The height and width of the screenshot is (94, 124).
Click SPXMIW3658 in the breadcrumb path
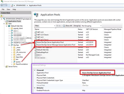click(21, 5)
